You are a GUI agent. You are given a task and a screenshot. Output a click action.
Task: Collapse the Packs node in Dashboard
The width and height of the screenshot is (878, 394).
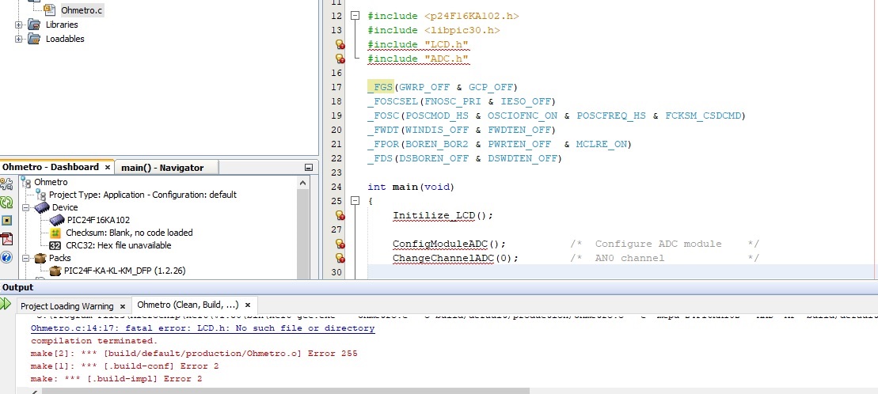click(x=26, y=258)
